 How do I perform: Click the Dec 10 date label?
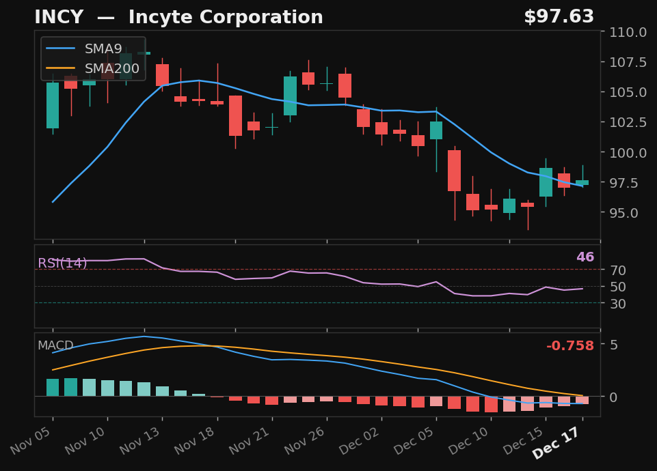click(x=469, y=441)
